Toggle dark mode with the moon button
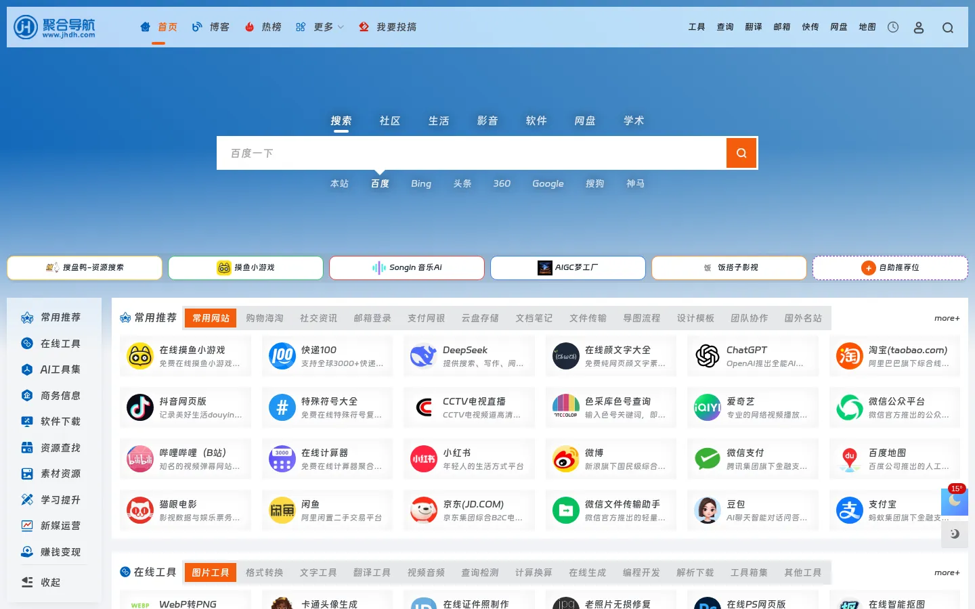The width and height of the screenshot is (975, 609). click(955, 534)
